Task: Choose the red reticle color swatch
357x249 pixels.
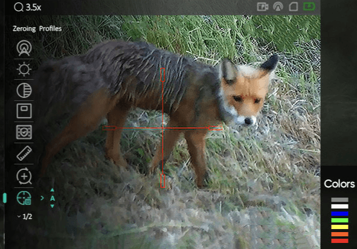Action: (339, 241)
